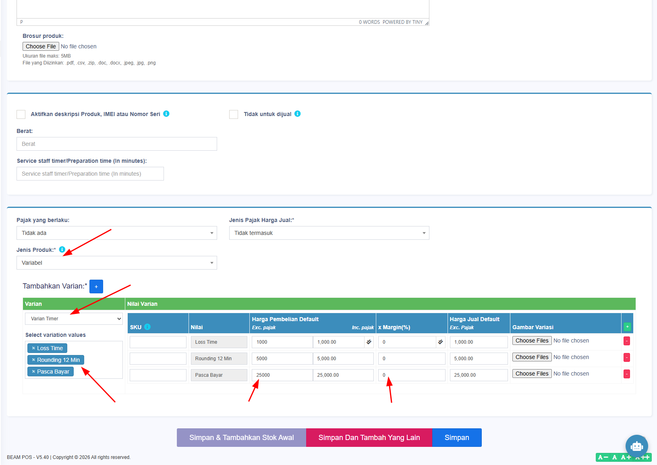Remove Pasca Bayar tag via its x

(x=33, y=372)
